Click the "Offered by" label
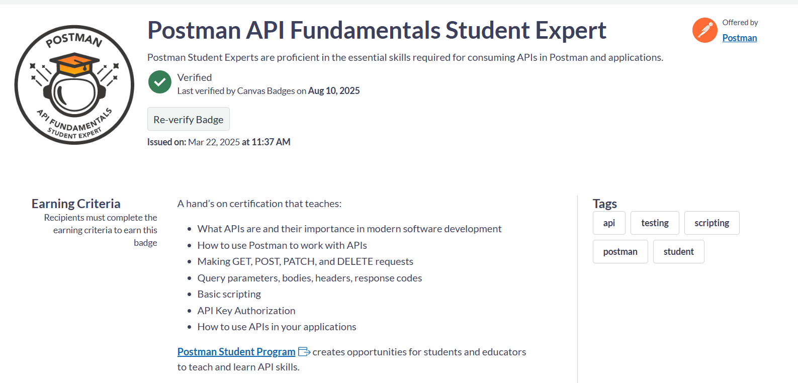The image size is (798, 383). 740,23
